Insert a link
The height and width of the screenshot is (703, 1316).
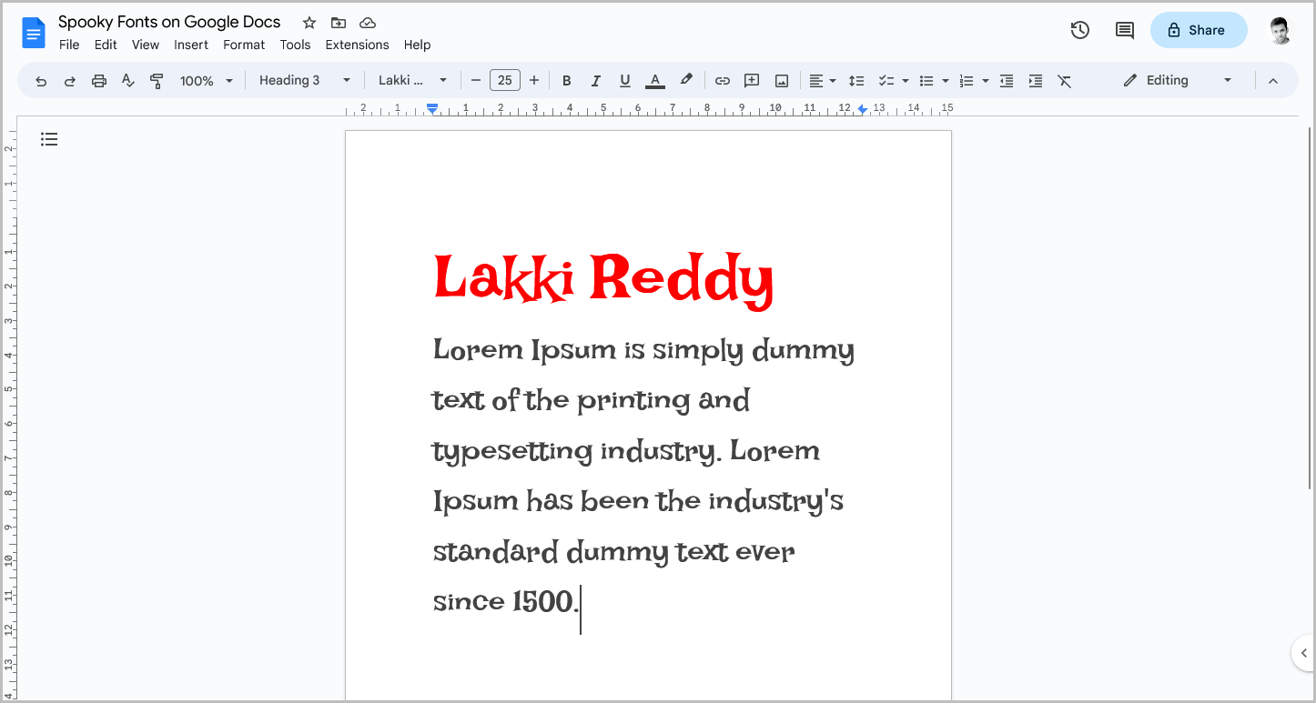722,80
